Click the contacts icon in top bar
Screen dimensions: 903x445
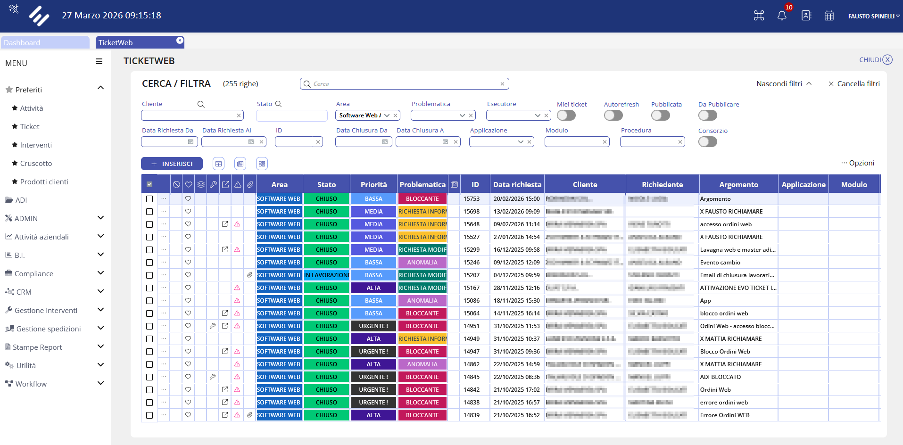(x=806, y=16)
